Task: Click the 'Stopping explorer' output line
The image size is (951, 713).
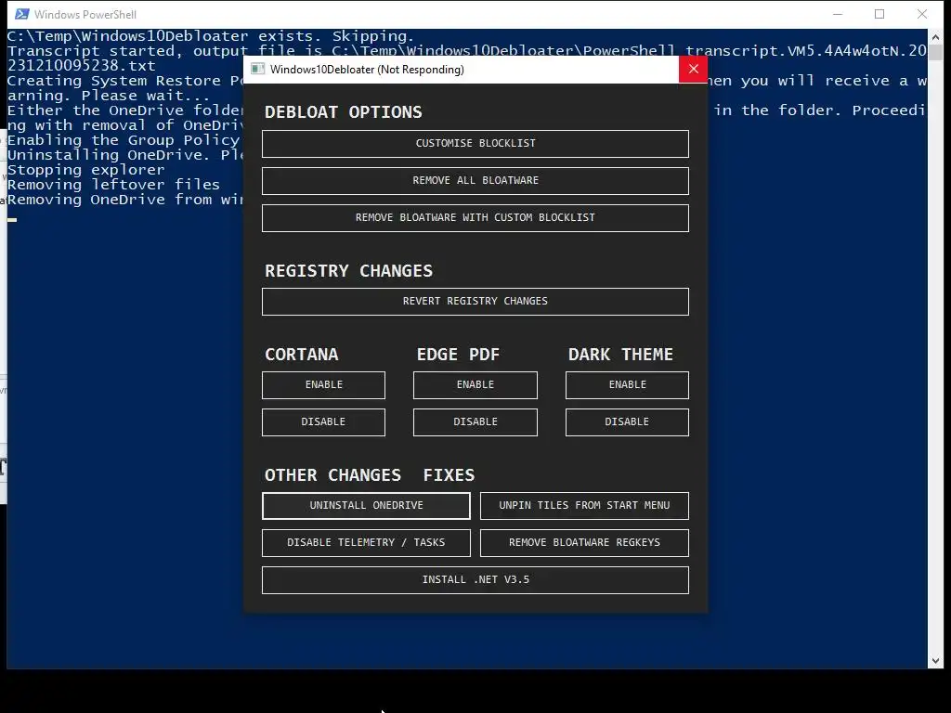Action: coord(86,170)
